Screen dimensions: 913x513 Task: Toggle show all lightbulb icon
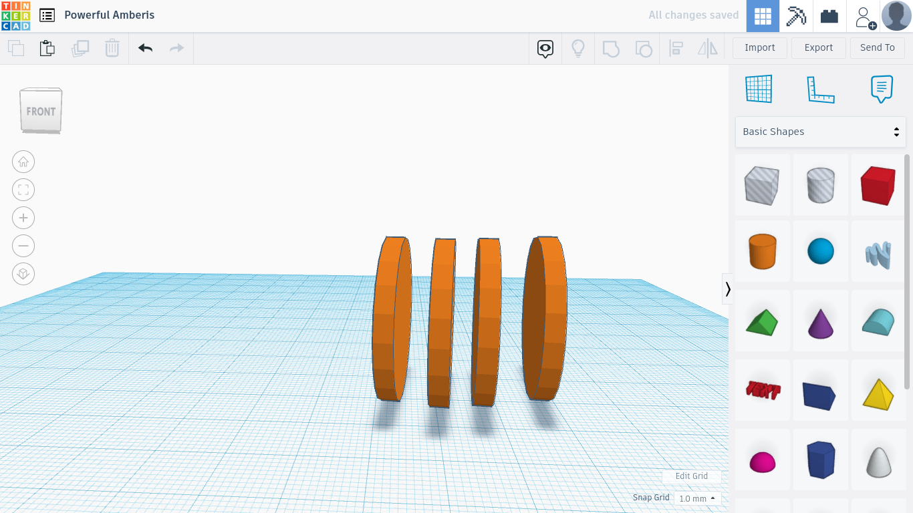578,48
